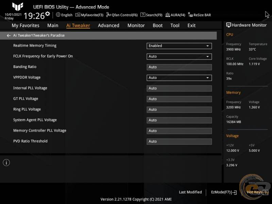Open the Boot tab
272x204 pixels.
(x=157, y=26)
